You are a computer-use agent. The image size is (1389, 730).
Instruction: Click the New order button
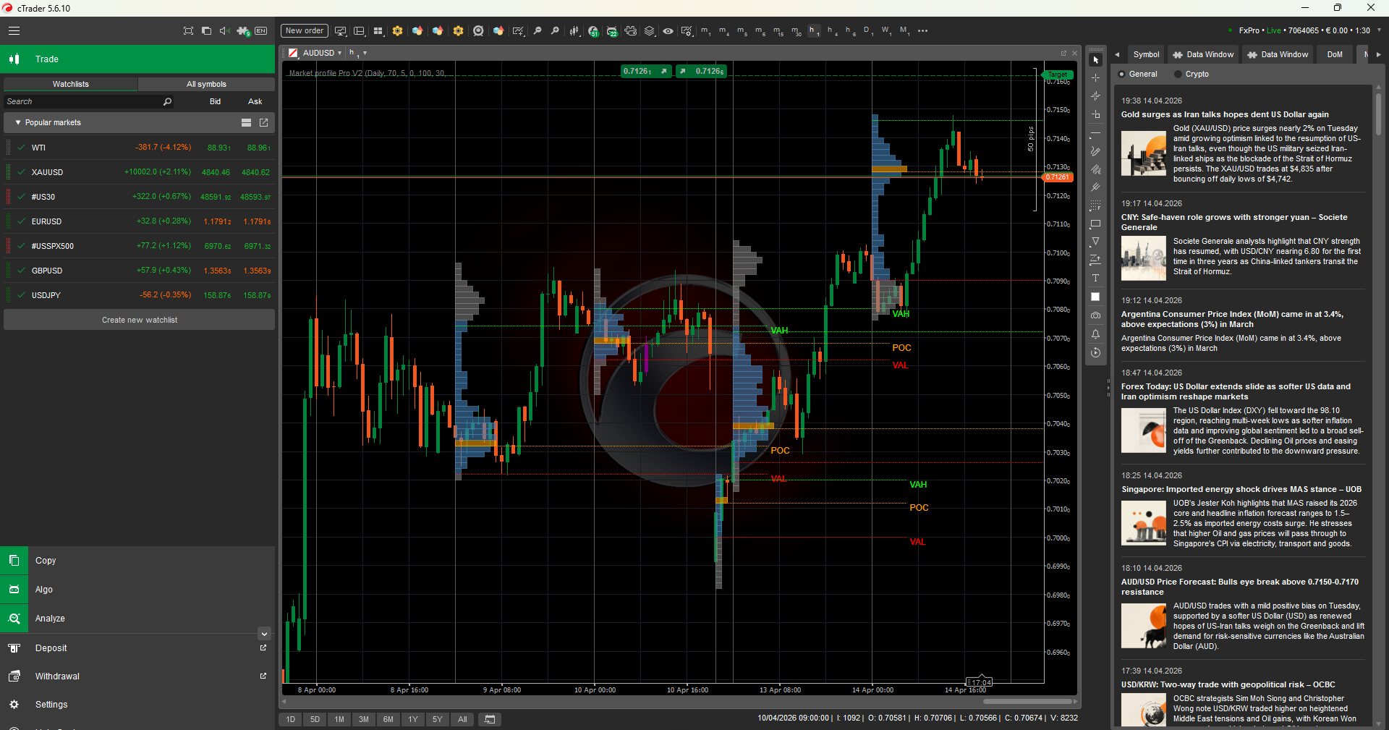pos(303,30)
